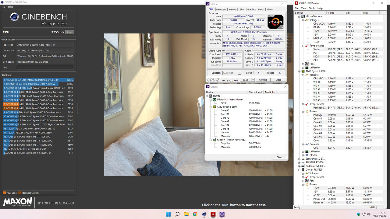The height and width of the screenshot is (219, 390).
Task: Open the HWMonitor View menu
Action: [x=304, y=8]
